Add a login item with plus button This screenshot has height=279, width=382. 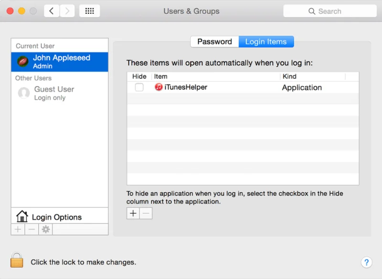(x=133, y=213)
